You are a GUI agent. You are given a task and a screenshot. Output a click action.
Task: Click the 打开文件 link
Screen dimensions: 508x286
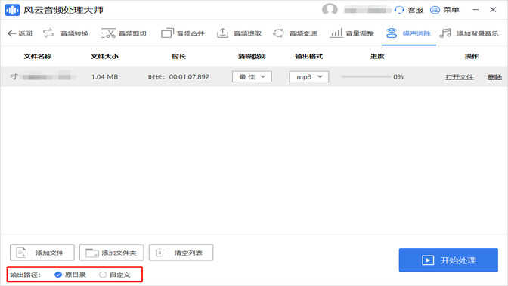[459, 77]
